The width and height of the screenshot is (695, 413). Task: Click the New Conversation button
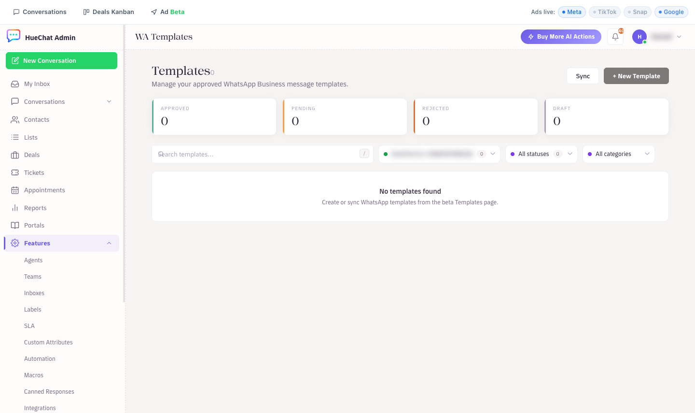pos(61,61)
